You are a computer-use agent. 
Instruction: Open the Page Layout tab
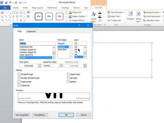[x=37, y=8]
